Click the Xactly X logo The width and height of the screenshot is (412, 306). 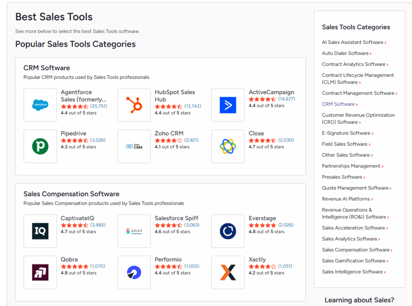pos(228,272)
